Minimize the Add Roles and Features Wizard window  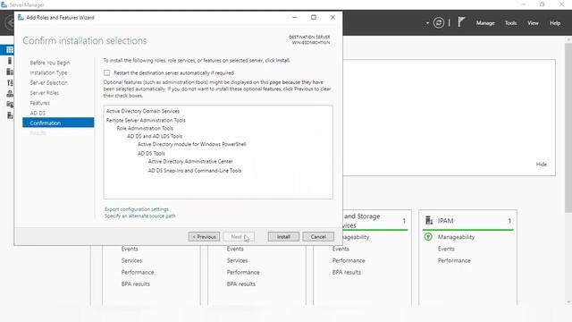[295, 17]
